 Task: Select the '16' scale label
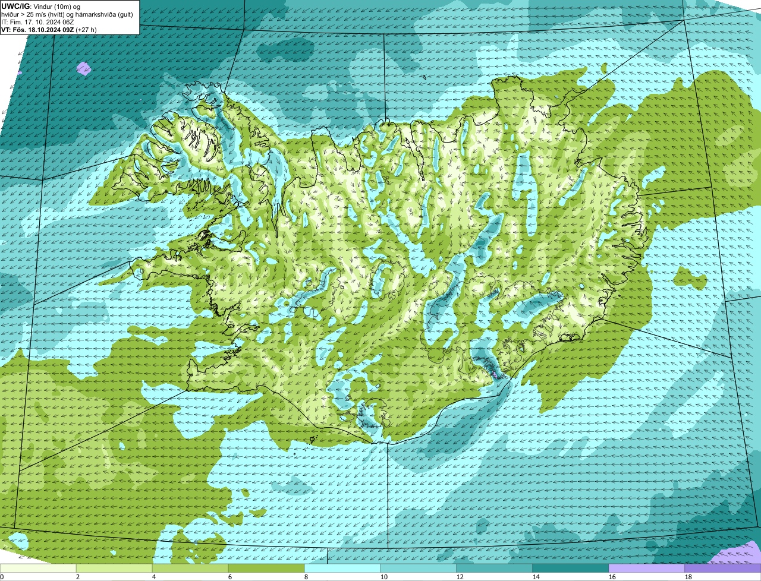point(612,577)
